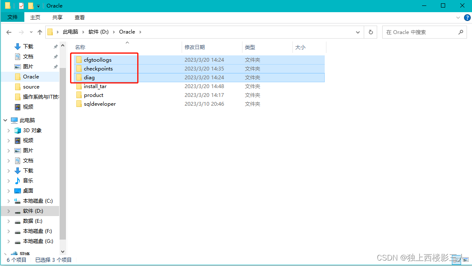This screenshot has height=266, width=472.
Task: Click the 桌面 icon in sidebar
Action: pyautogui.click(x=18, y=191)
